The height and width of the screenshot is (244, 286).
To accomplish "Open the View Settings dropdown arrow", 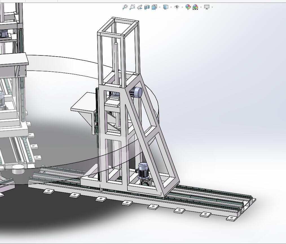I will (x=212, y=7).
